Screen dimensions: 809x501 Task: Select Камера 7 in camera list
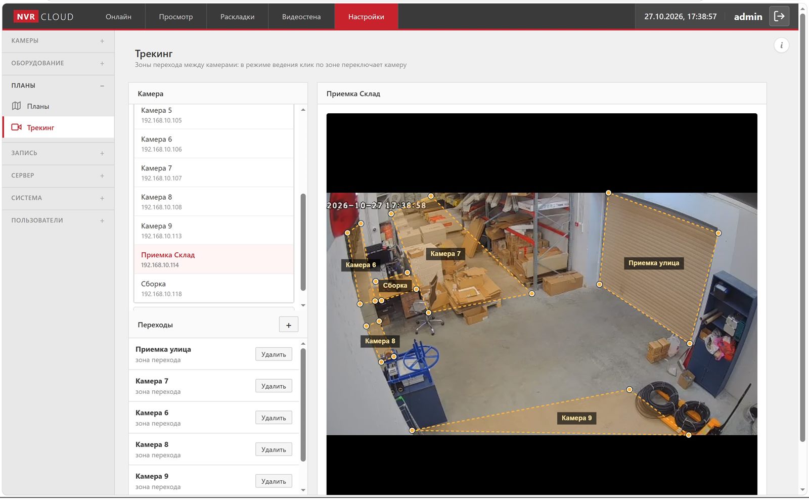214,173
